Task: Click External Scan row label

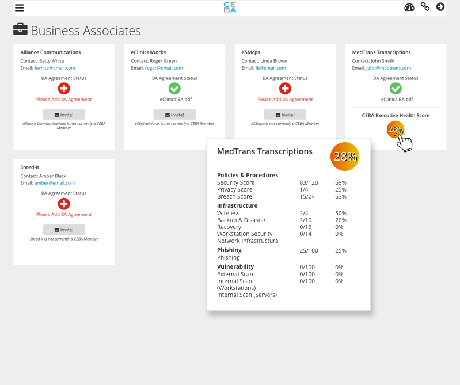Action: coord(235,274)
